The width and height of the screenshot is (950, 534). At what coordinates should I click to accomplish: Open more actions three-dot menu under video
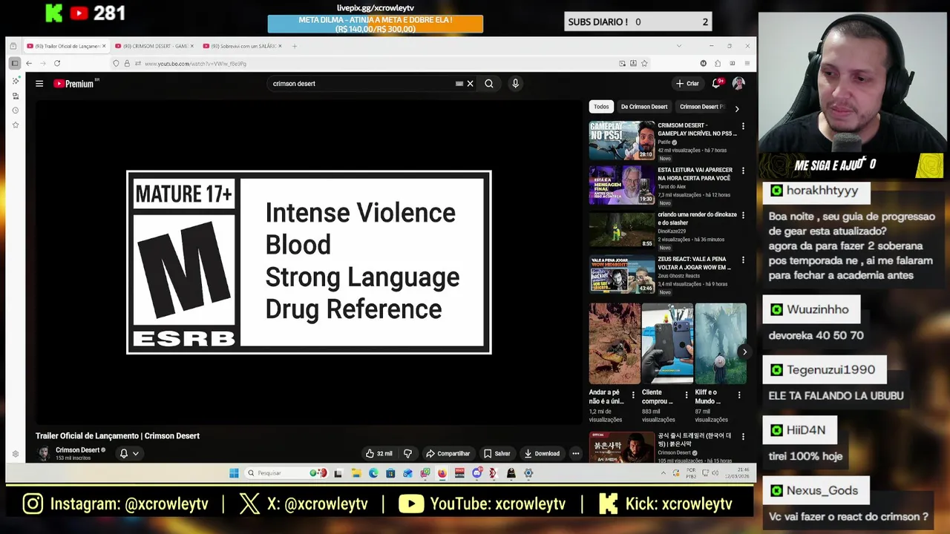click(575, 453)
